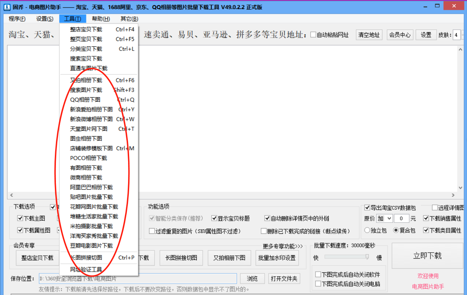Enable the 自动粘贴网址 checkbox
The width and height of the screenshot is (467, 295).
(x=314, y=34)
